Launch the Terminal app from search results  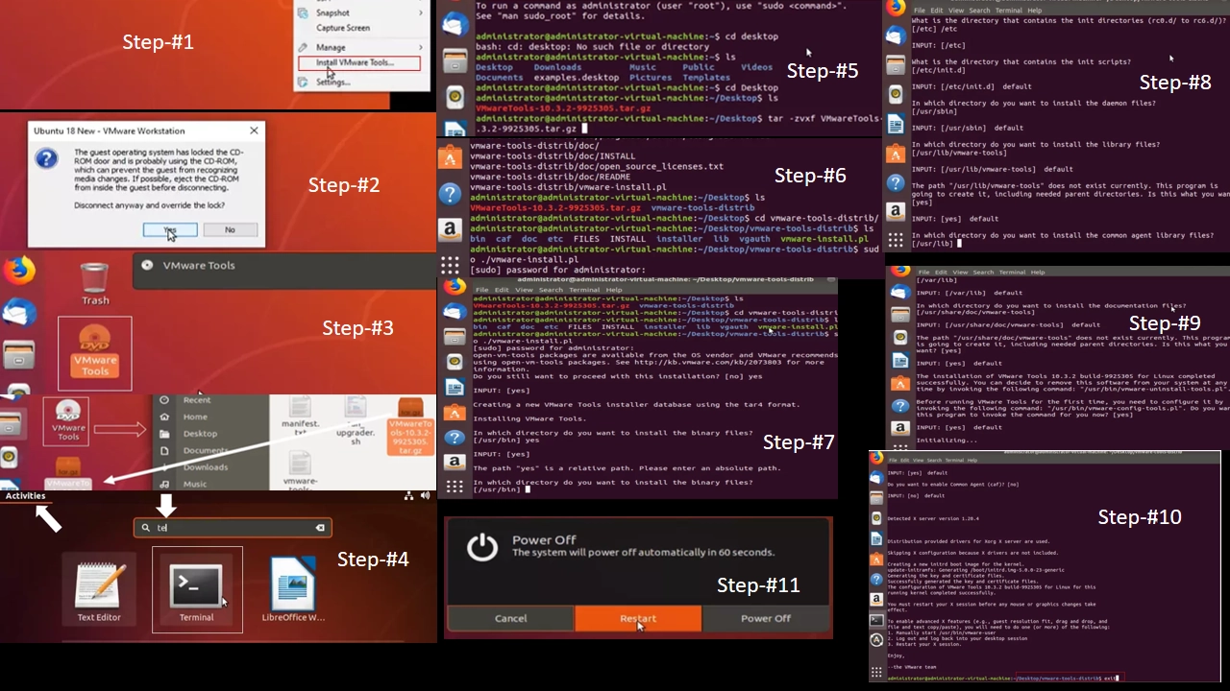pos(197,589)
